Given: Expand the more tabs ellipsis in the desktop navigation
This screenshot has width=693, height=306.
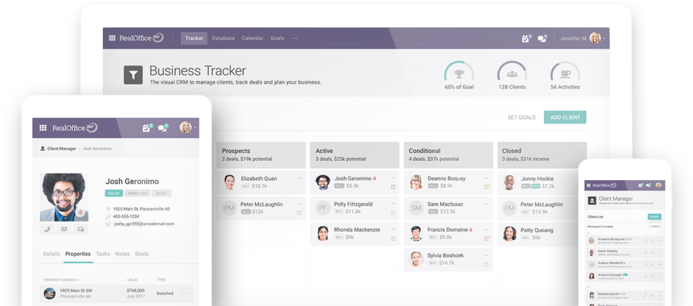Looking at the screenshot, I should point(295,38).
